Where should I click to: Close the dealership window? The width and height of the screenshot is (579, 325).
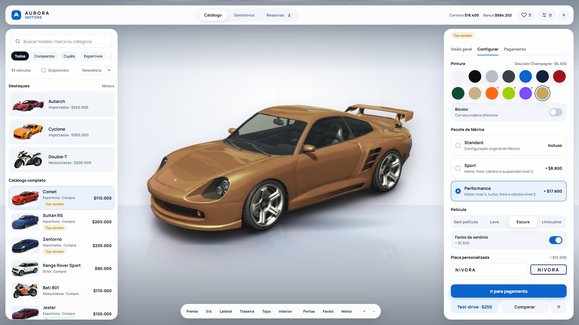(x=564, y=15)
